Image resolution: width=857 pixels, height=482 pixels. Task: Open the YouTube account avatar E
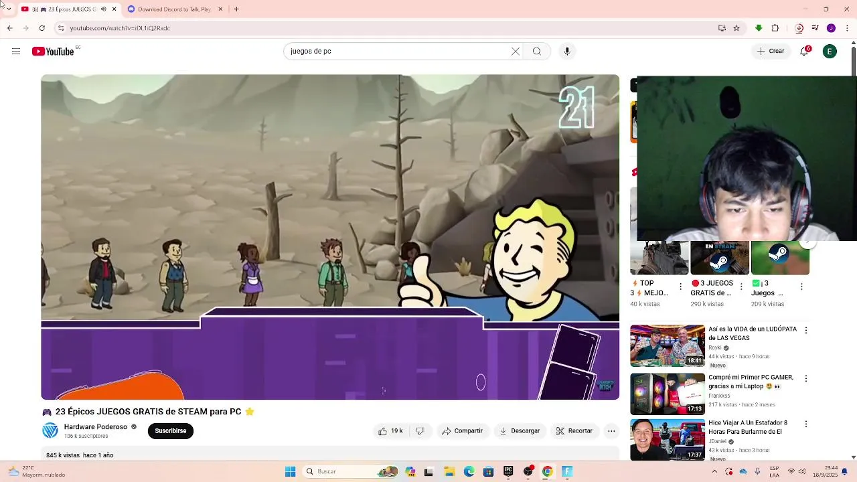pos(830,52)
